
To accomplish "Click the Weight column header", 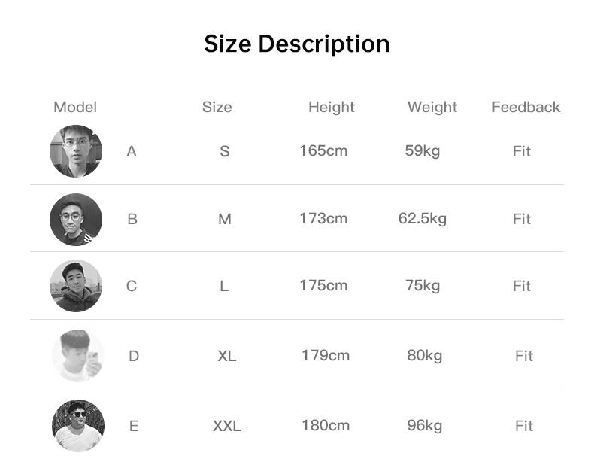I will (x=432, y=108).
